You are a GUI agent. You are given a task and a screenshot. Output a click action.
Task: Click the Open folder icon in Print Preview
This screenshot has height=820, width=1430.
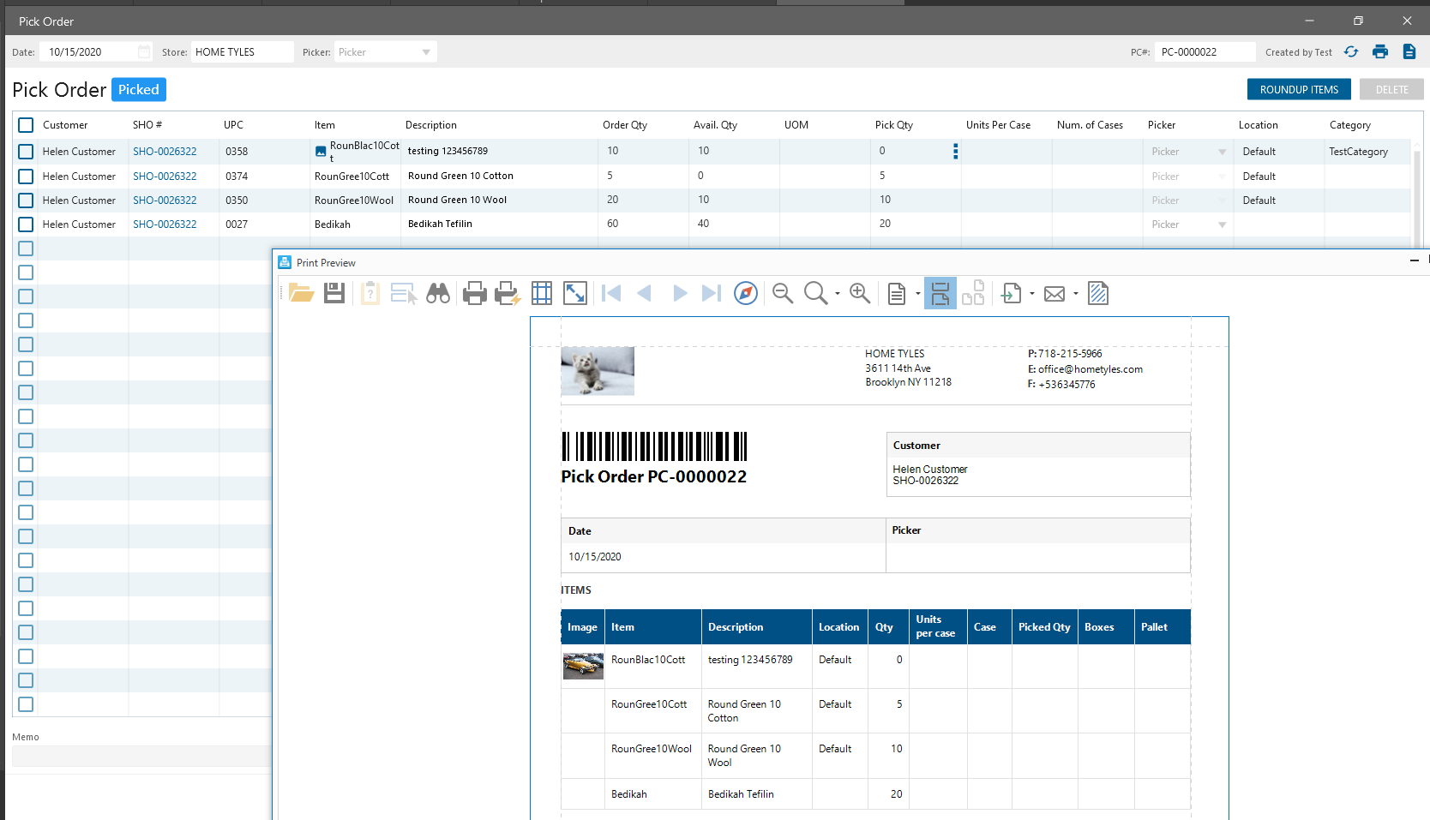click(301, 294)
